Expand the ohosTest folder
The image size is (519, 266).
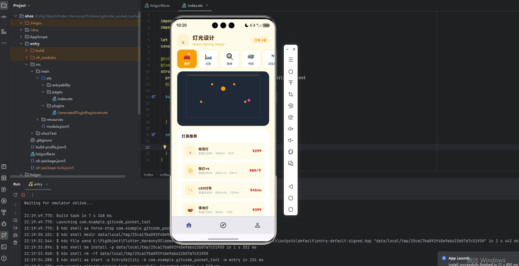[x=32, y=133]
